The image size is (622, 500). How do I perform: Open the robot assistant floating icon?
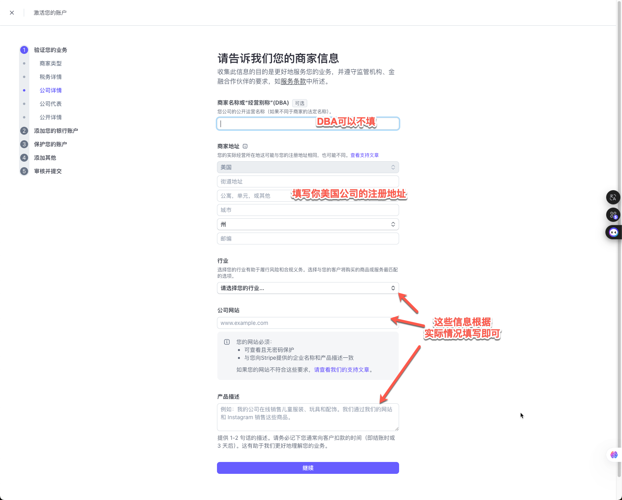click(613, 232)
